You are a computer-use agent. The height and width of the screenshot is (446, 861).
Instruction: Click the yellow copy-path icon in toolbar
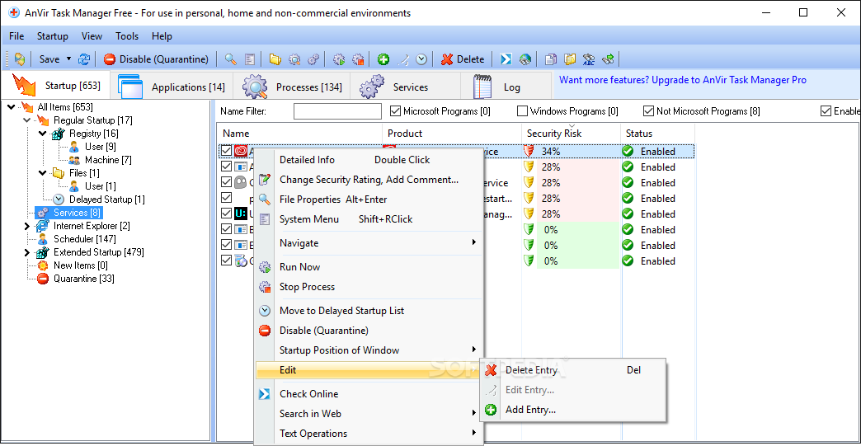(x=570, y=59)
